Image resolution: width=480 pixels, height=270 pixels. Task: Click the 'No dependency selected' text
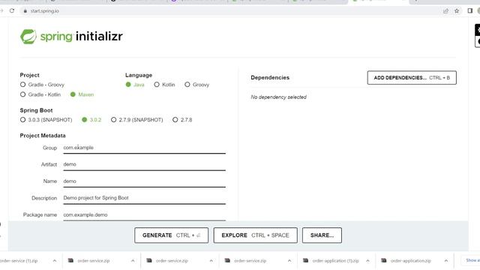pyautogui.click(x=278, y=97)
